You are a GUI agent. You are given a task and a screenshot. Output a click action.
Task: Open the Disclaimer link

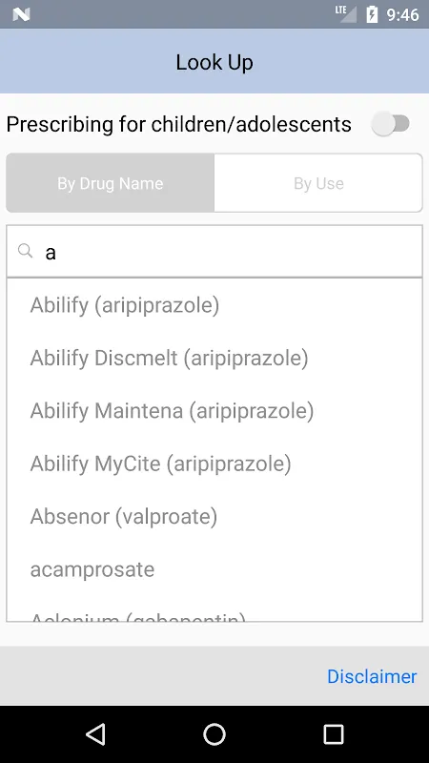pyautogui.click(x=372, y=676)
